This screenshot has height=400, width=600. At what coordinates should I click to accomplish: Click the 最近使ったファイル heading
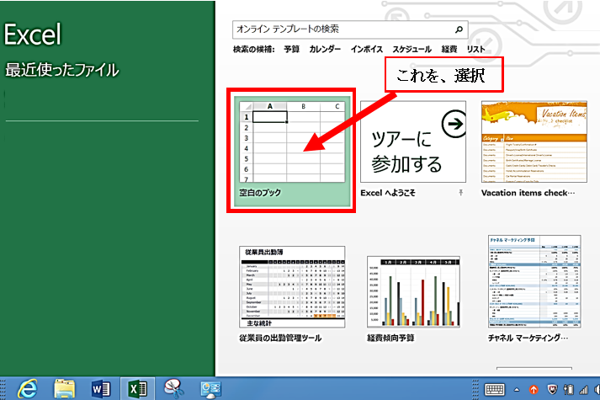61,70
